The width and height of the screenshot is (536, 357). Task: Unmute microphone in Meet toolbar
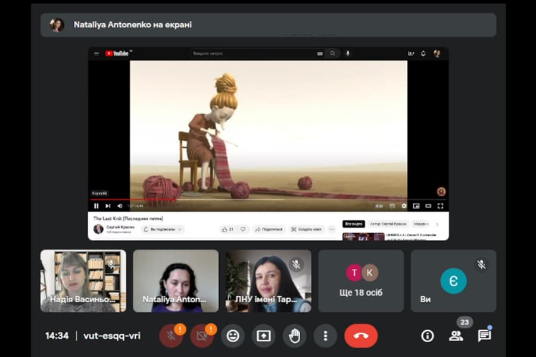point(171,336)
